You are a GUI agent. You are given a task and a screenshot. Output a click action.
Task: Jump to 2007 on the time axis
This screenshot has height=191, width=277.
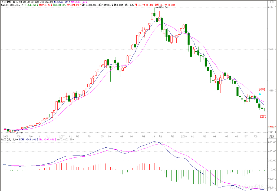pyautogui.click(x=62, y=137)
